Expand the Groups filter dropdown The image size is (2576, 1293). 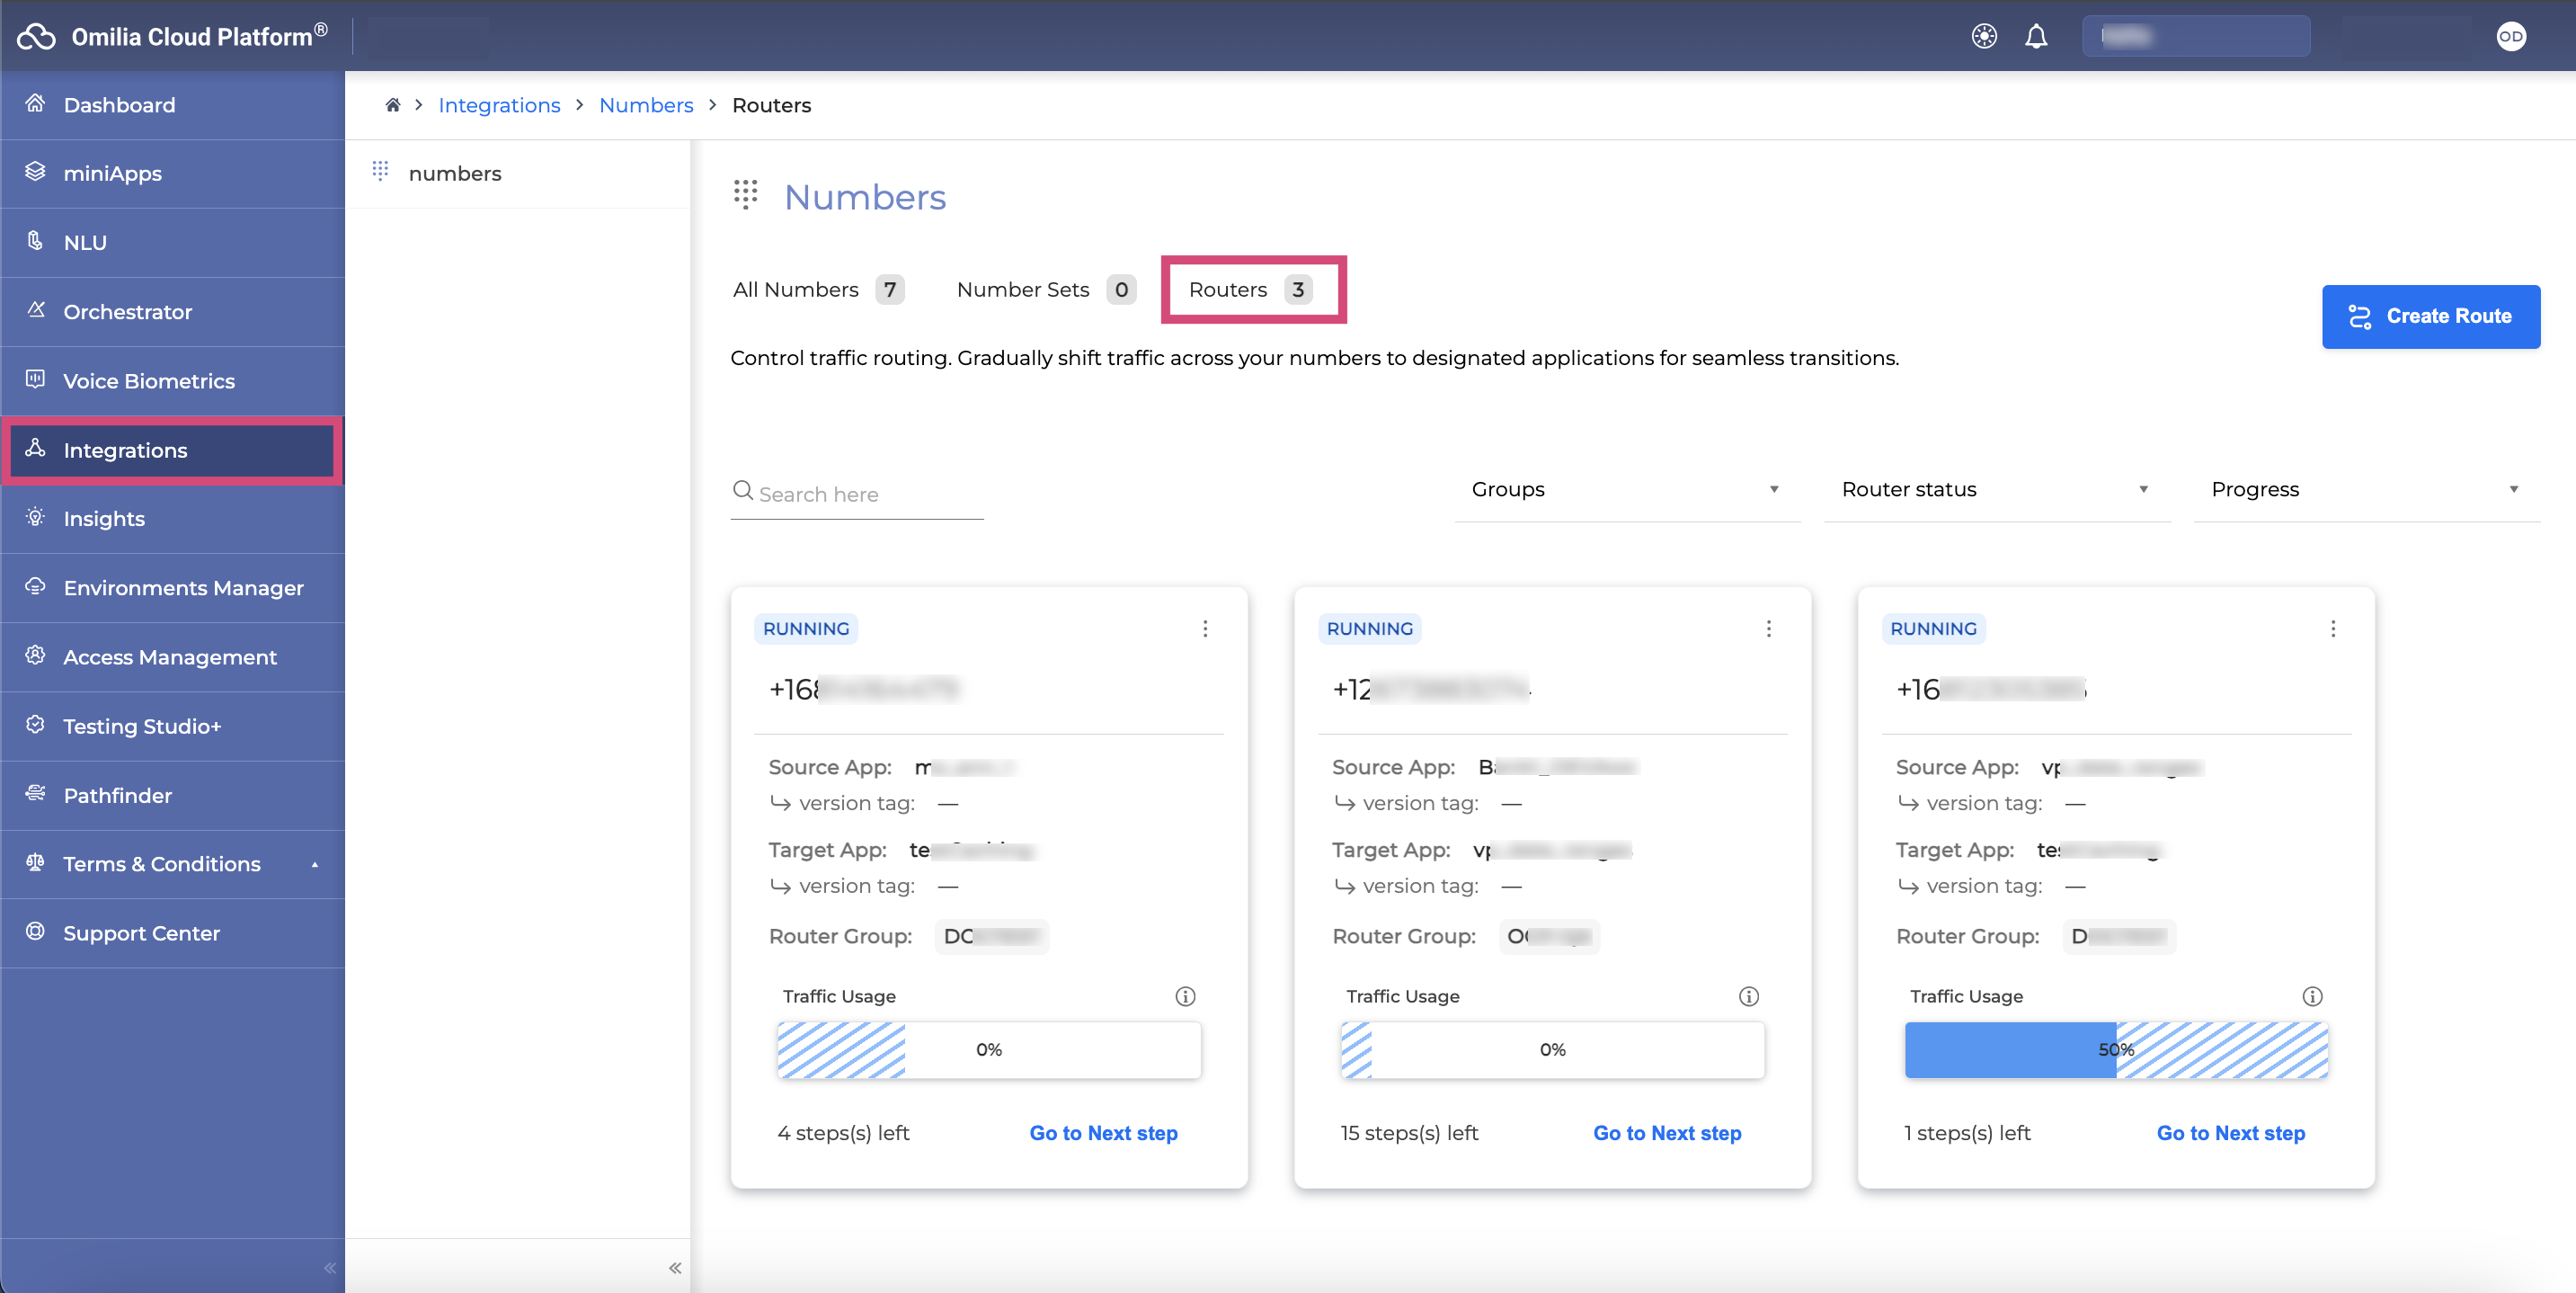[1626, 489]
